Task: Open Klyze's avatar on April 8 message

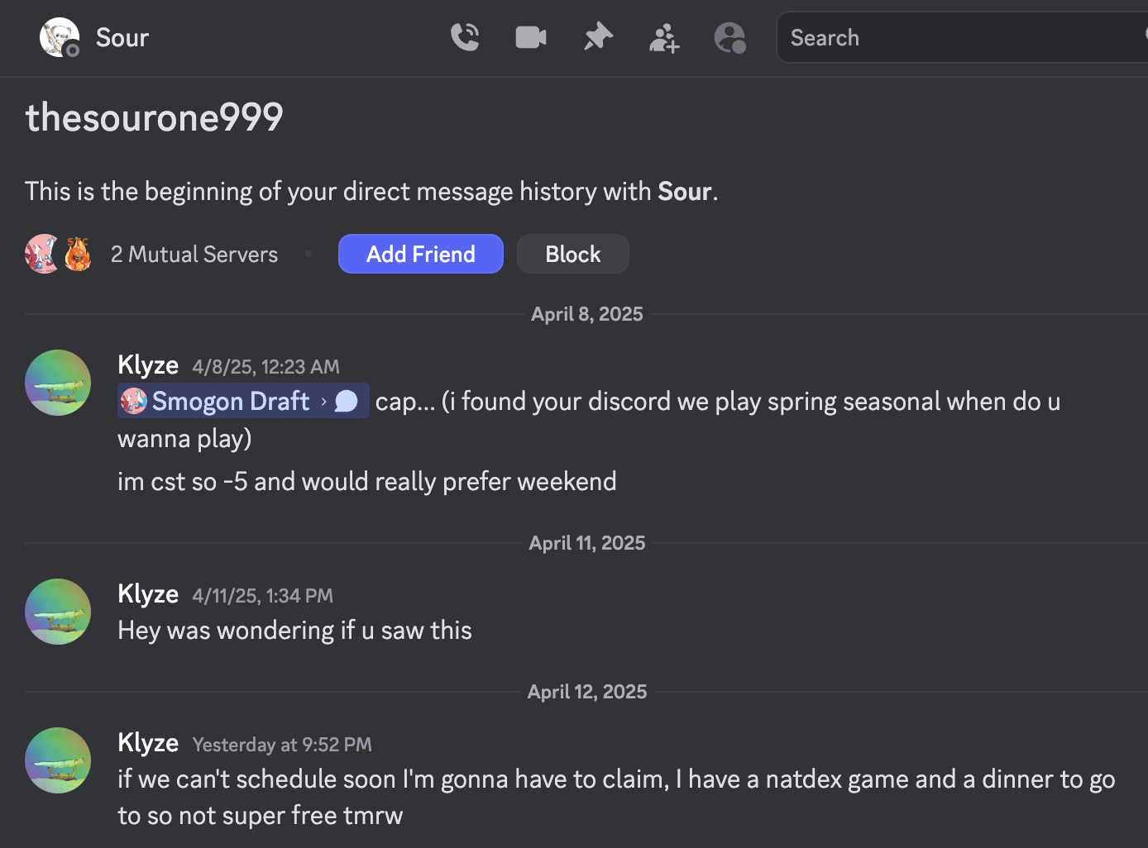Action: click(58, 383)
